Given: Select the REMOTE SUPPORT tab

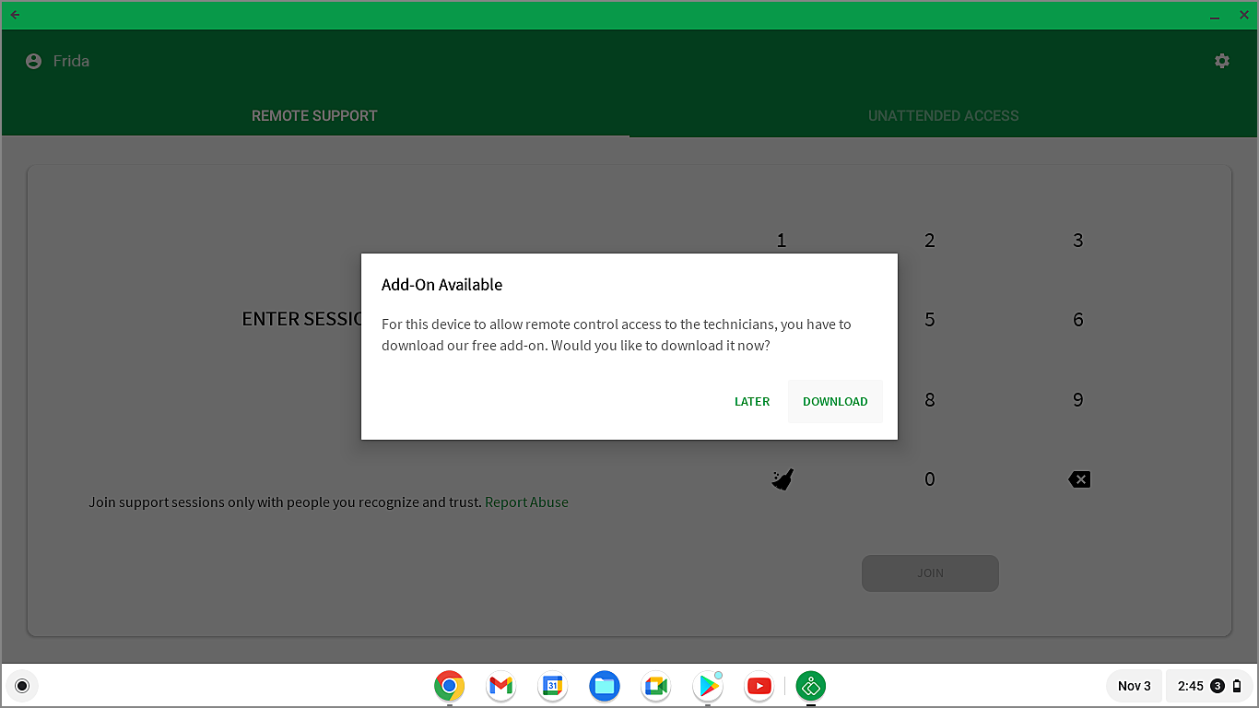Looking at the screenshot, I should [x=313, y=115].
